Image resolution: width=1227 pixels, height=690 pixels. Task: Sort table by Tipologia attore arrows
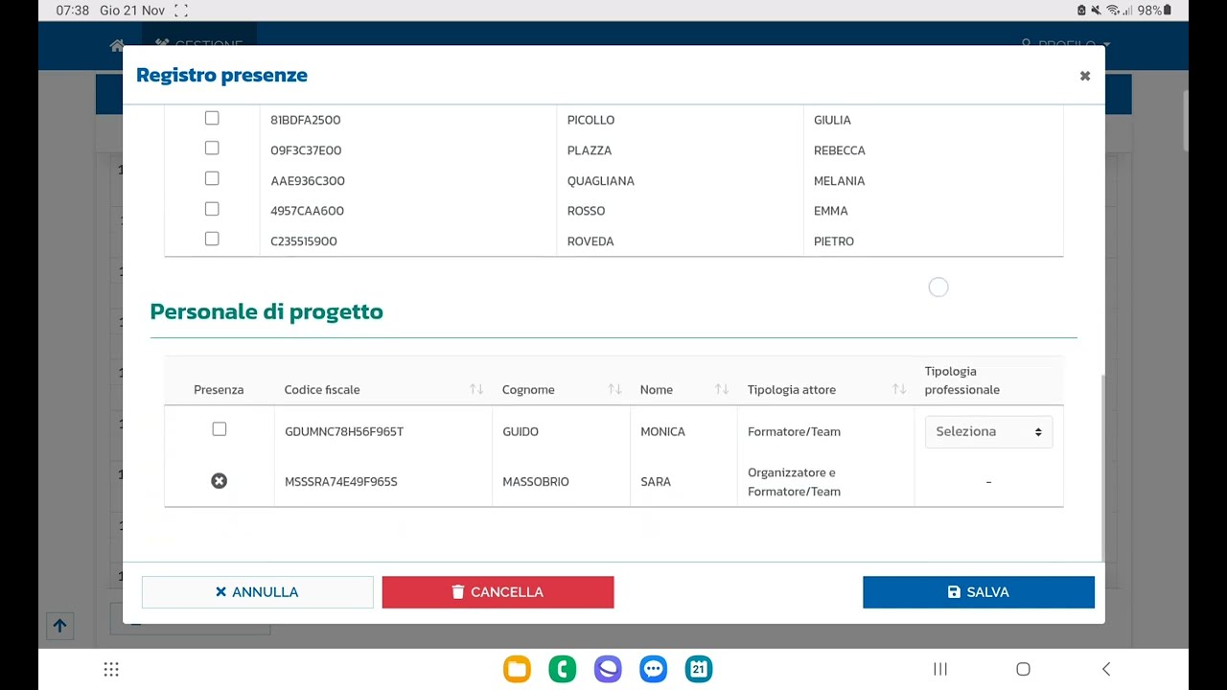tap(899, 389)
